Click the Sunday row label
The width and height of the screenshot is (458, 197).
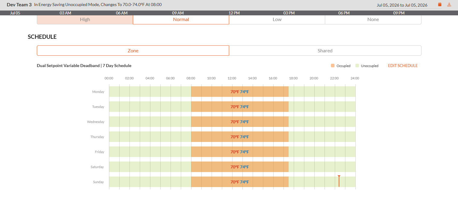click(x=98, y=182)
